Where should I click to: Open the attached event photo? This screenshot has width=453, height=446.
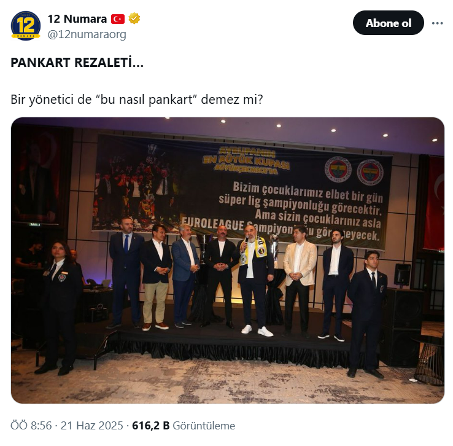coord(228,260)
